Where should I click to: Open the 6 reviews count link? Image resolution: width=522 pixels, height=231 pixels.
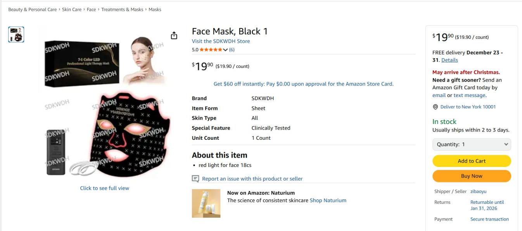click(232, 50)
